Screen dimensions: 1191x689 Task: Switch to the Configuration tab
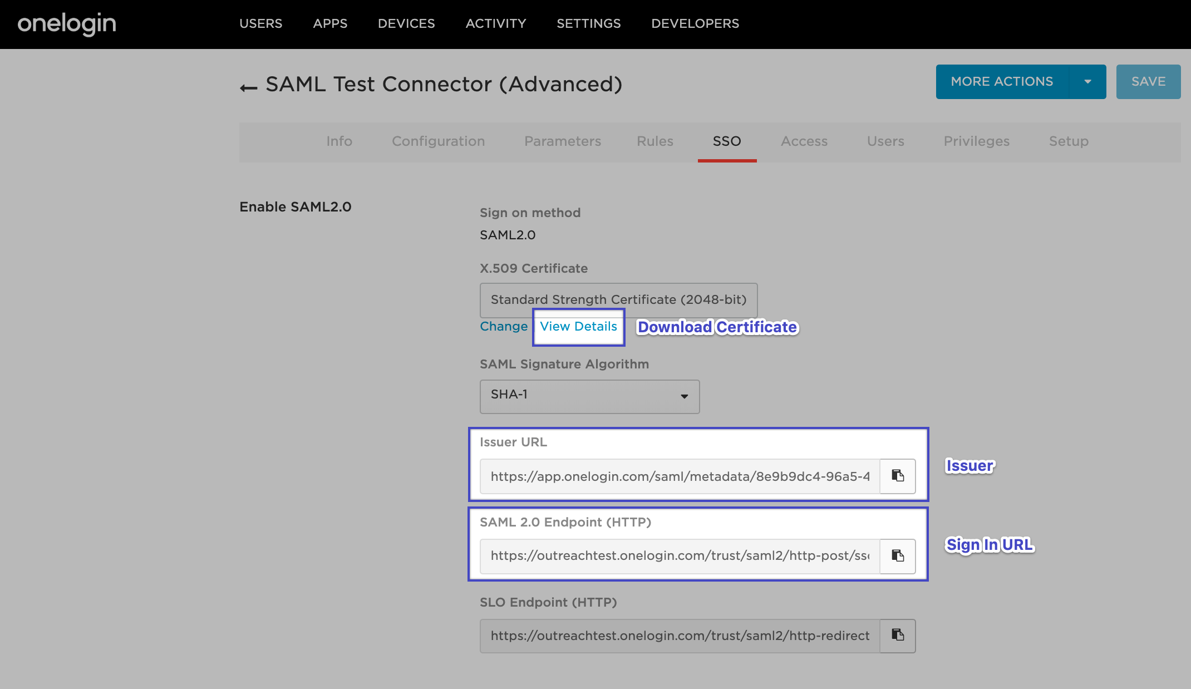(438, 141)
